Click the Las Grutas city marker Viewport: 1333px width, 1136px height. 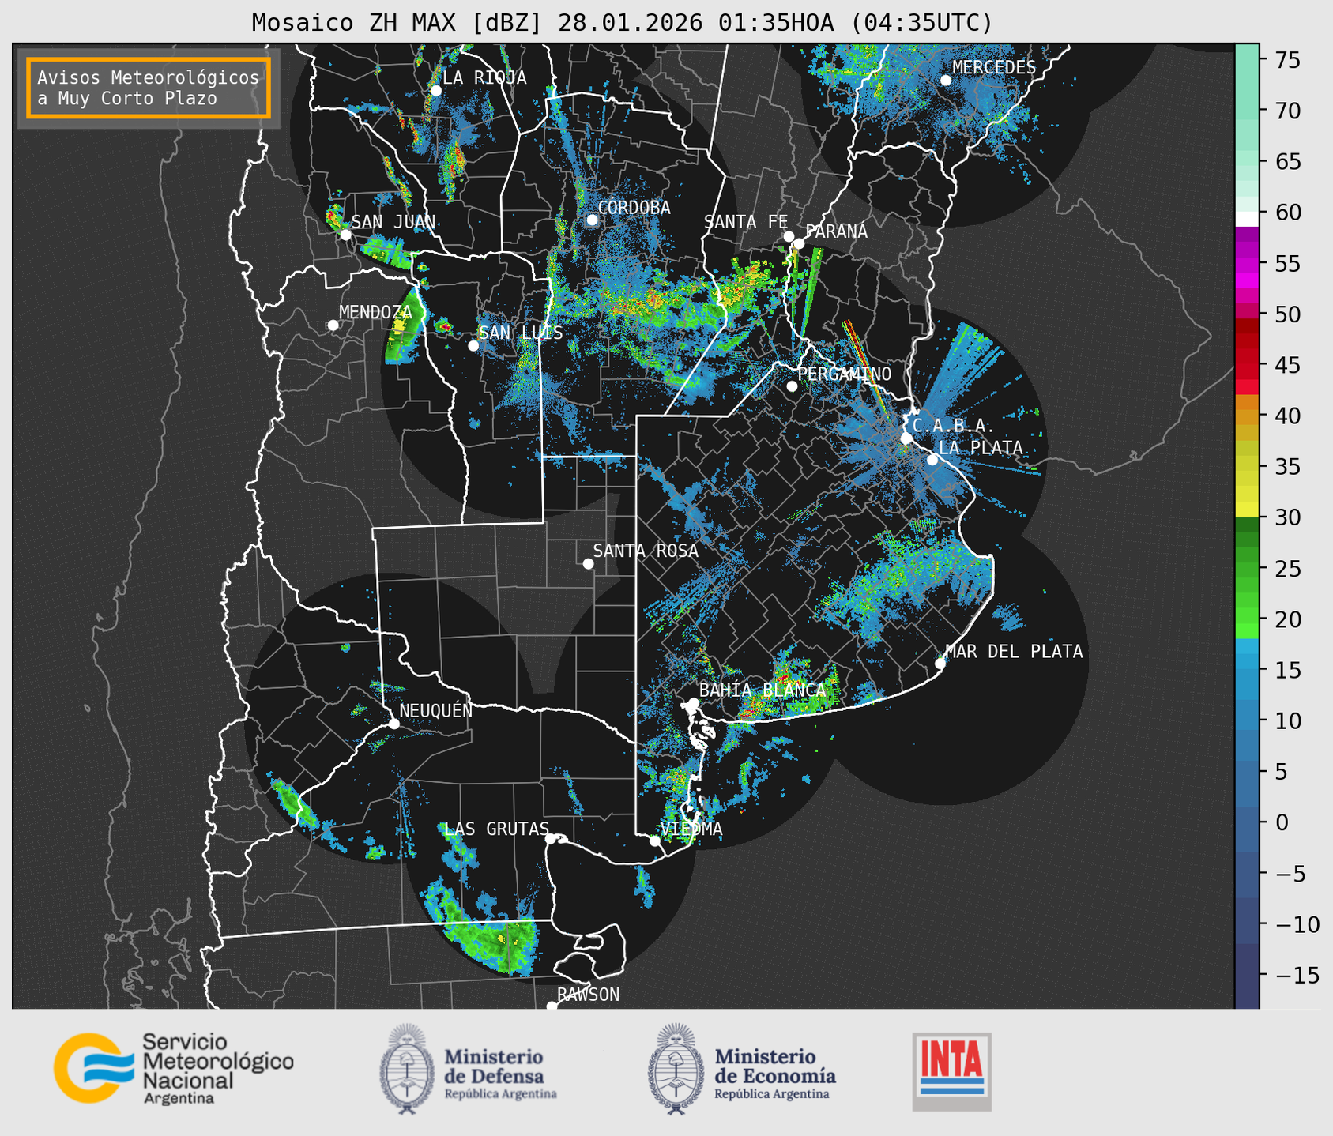(x=551, y=838)
